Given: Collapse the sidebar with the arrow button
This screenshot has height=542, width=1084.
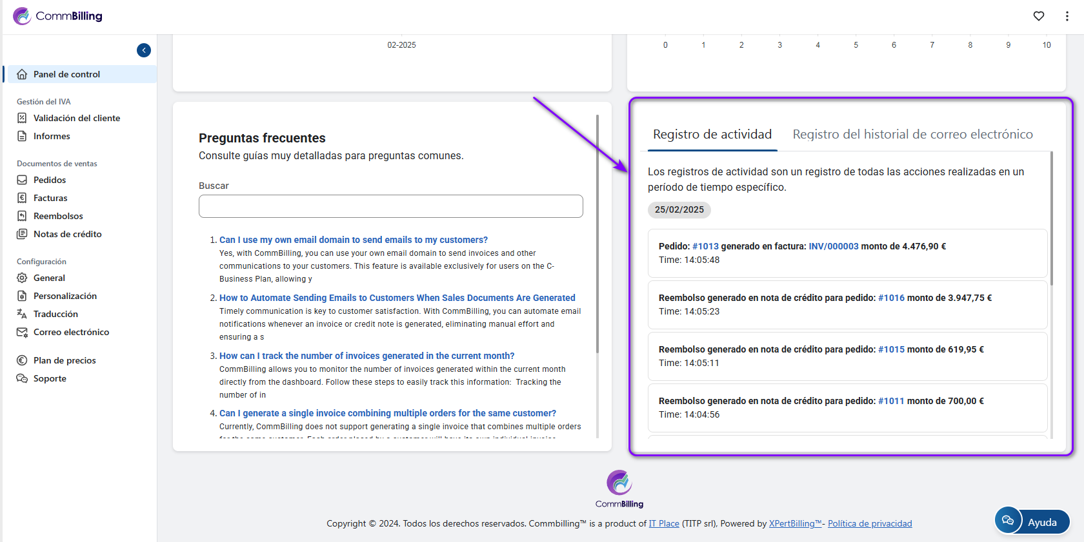Looking at the screenshot, I should 144,50.
